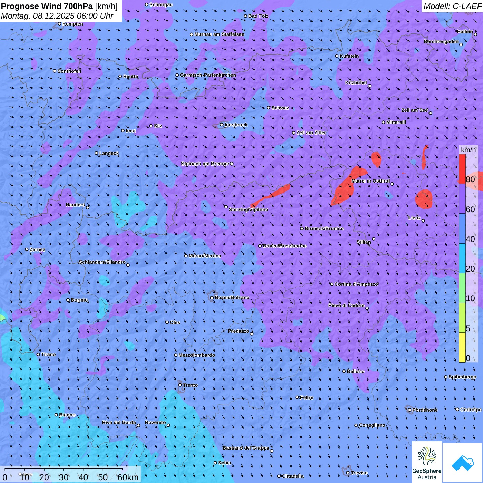The width and height of the screenshot is (483, 483).
Task: Click the title 'Prognose Wind 700hPa'
Action: pyautogui.click(x=47, y=6)
